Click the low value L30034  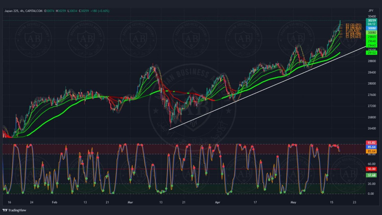pos(72,11)
